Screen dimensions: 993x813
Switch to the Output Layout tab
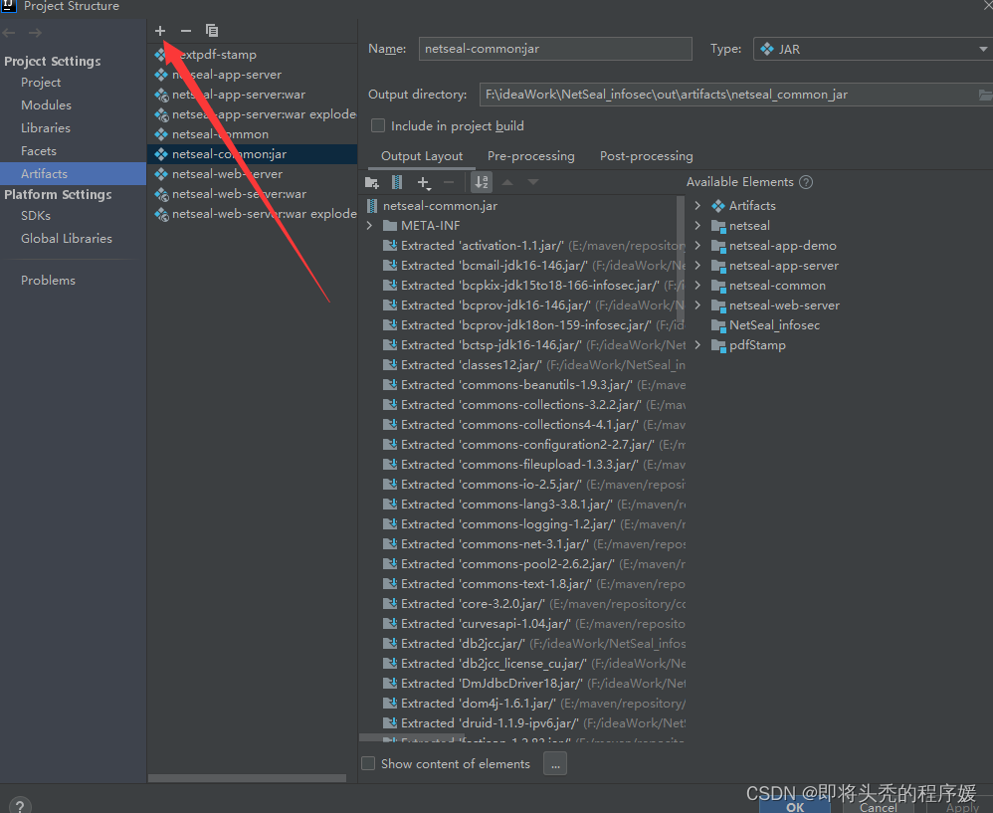(422, 156)
